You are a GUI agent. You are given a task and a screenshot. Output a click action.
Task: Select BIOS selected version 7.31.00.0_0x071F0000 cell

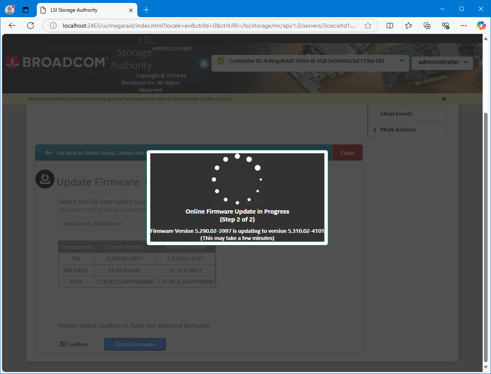coord(185,281)
